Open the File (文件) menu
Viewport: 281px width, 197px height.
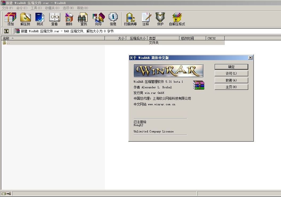point(7,8)
